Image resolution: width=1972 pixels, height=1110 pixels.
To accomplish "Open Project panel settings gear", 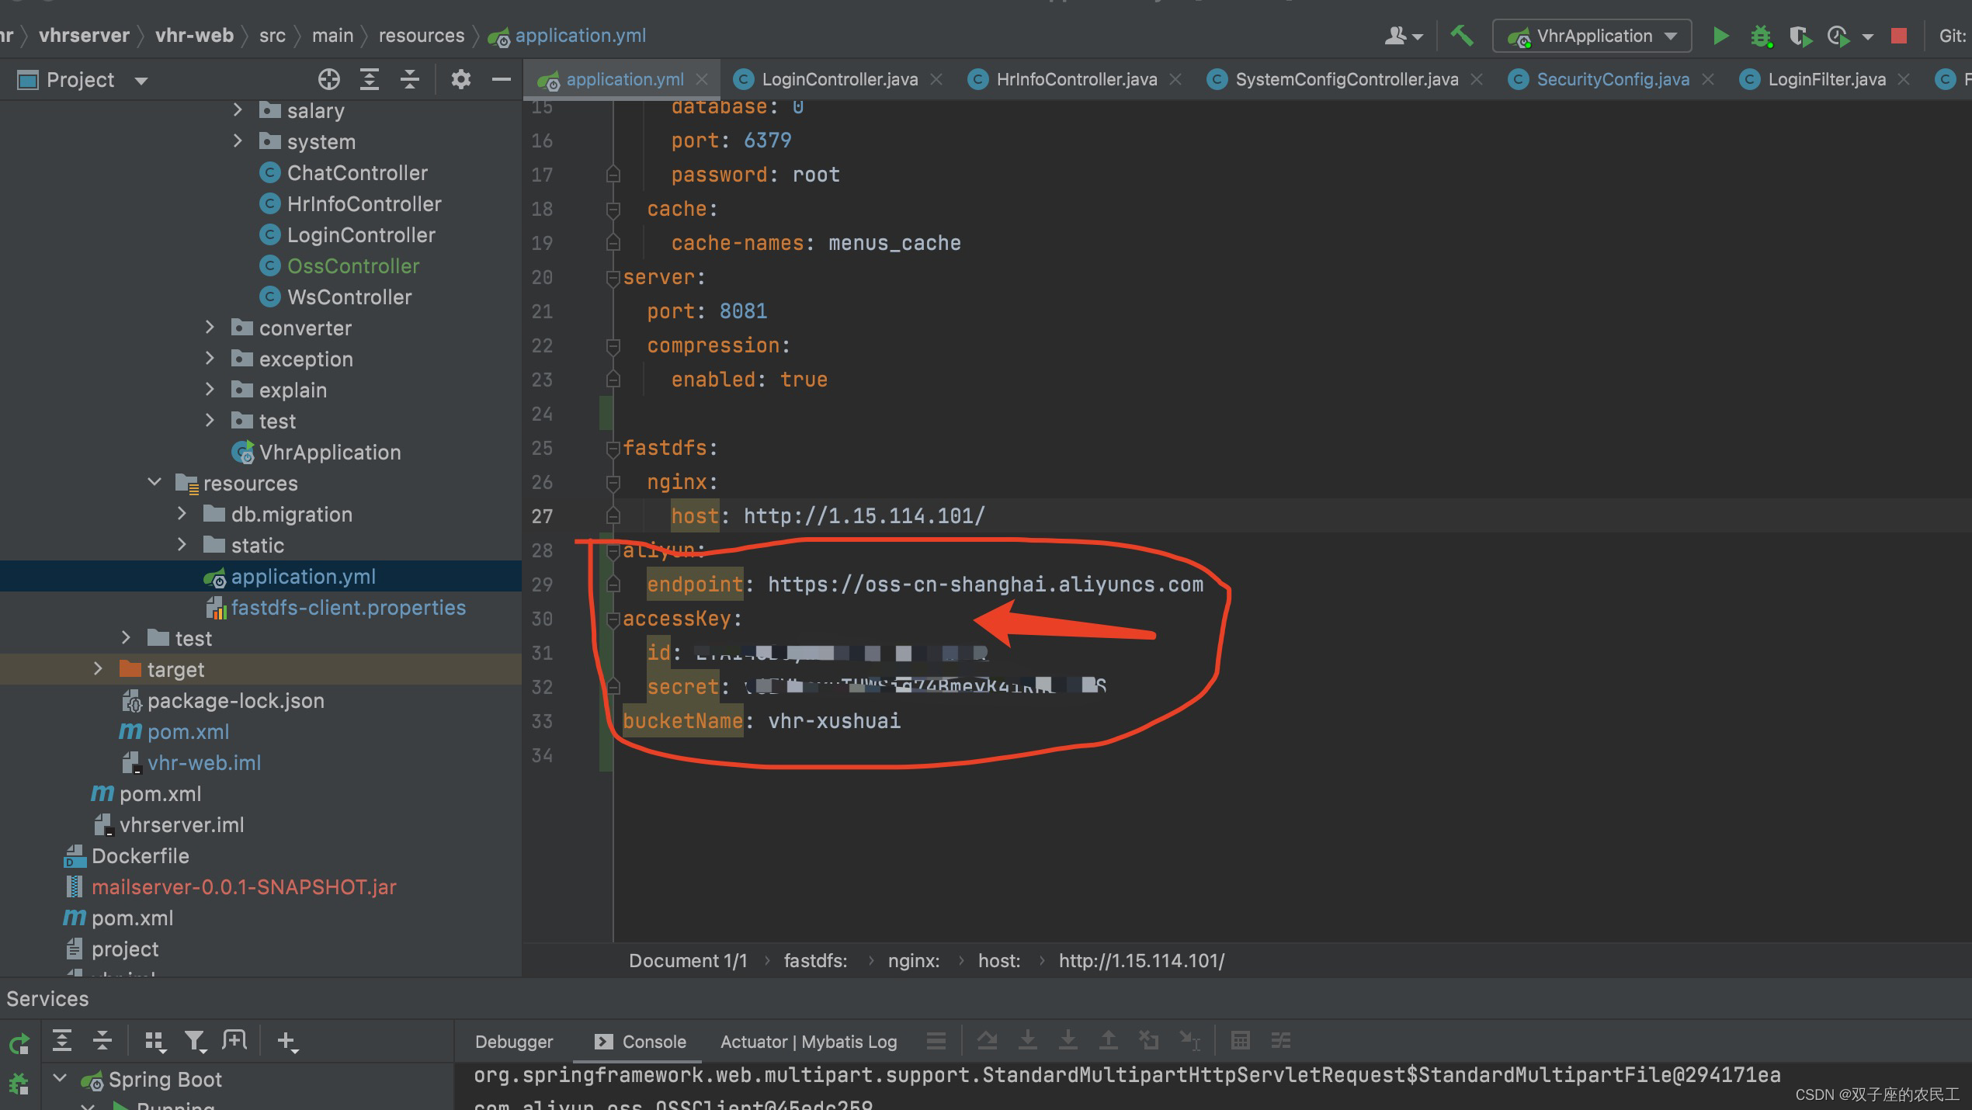I will [461, 79].
